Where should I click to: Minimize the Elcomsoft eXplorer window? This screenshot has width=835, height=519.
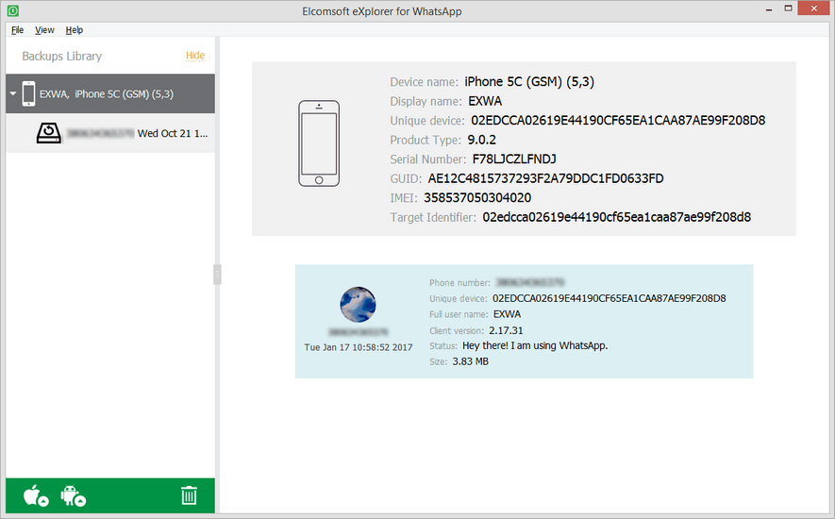[769, 9]
